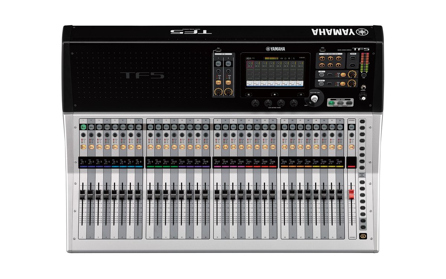Viewport: 446px width, 279px height.
Task: Click the Yamaha logo above the touchscreen
Action: click(x=275, y=49)
